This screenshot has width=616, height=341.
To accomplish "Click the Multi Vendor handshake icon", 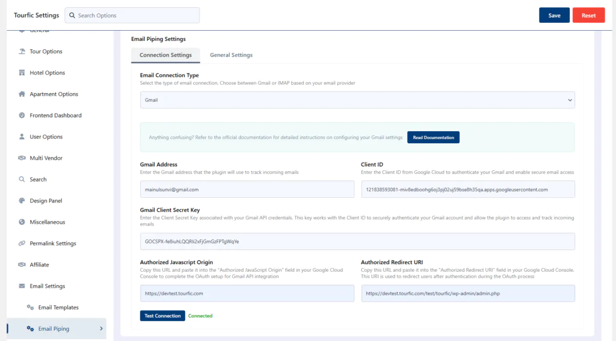I will [x=22, y=158].
